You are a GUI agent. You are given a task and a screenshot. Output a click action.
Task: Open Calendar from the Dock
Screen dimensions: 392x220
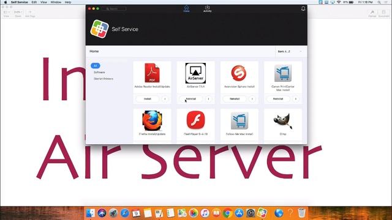coord(136,213)
